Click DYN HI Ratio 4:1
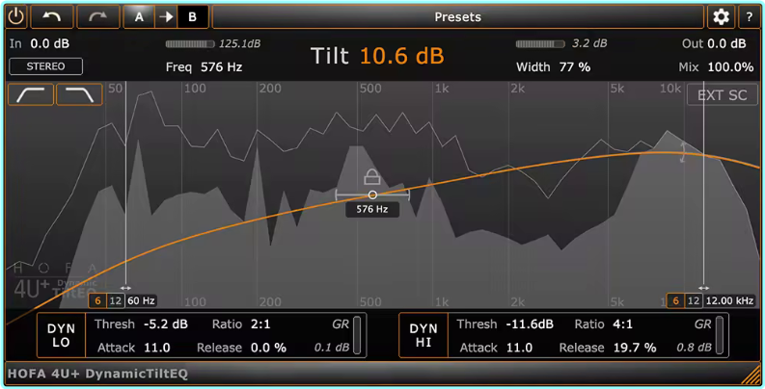This screenshot has height=389, width=765. click(x=623, y=324)
